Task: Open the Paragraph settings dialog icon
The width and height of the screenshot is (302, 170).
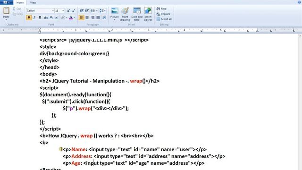Action: pos(104,17)
